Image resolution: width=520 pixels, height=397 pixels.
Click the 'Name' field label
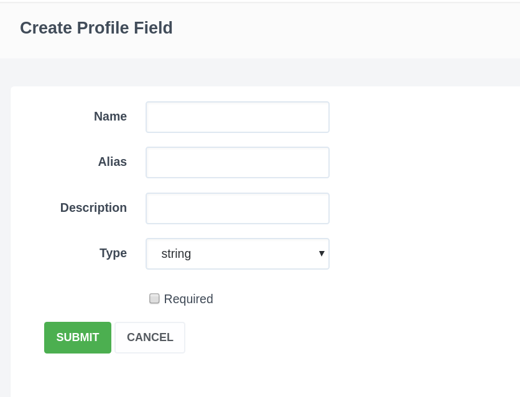point(110,116)
